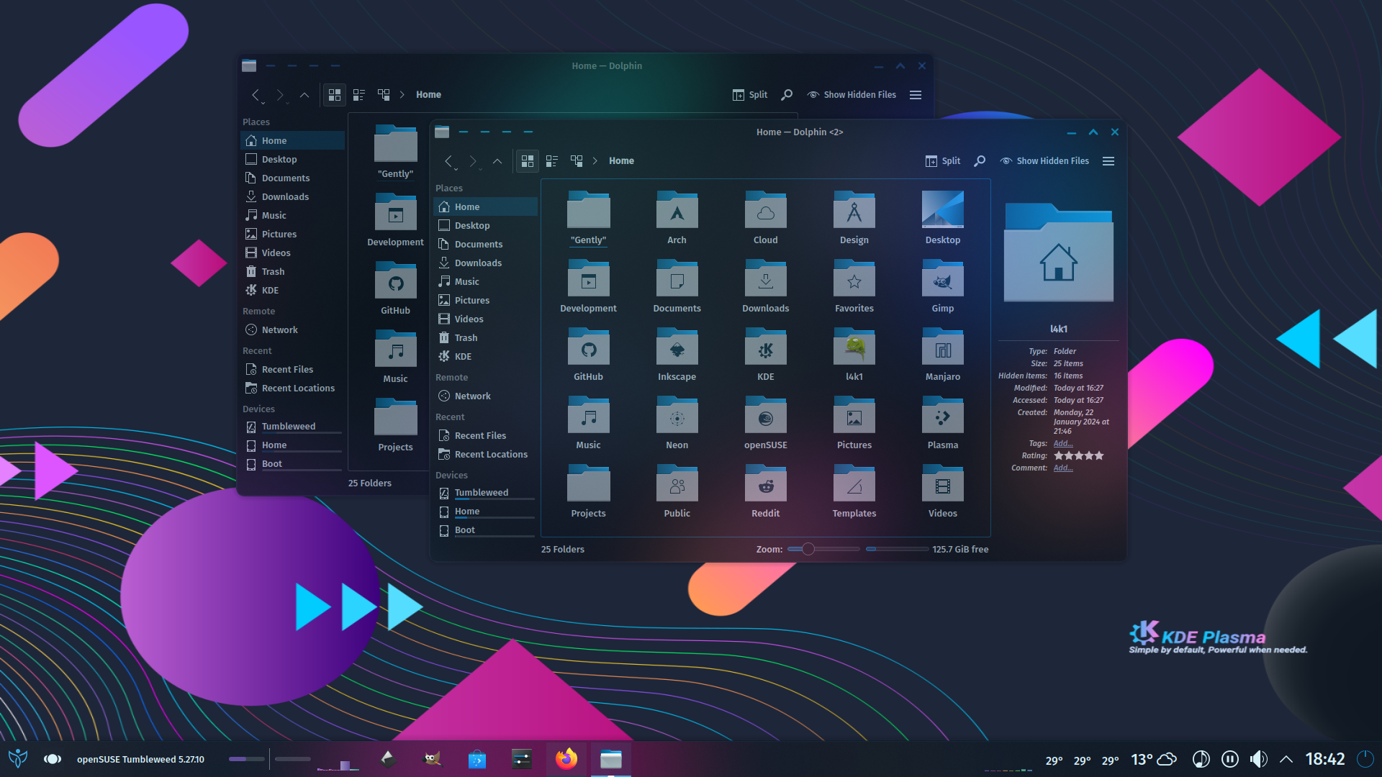1382x777 pixels.
Task: Toggle Split view in front Dolphin window
Action: point(942,161)
